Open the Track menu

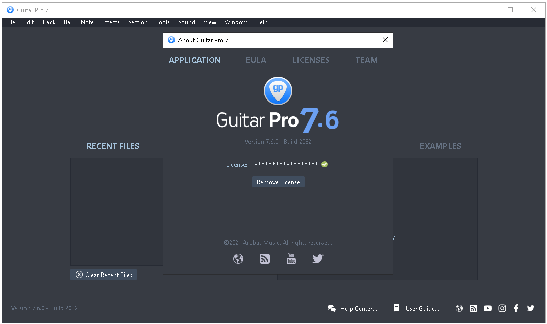48,22
